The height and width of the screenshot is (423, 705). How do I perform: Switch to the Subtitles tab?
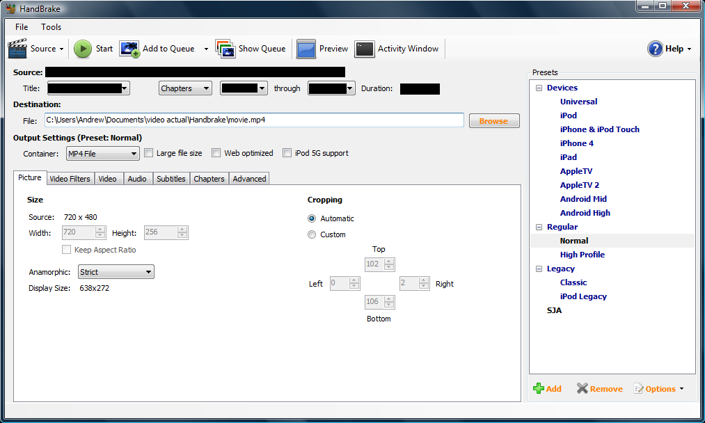[171, 179]
